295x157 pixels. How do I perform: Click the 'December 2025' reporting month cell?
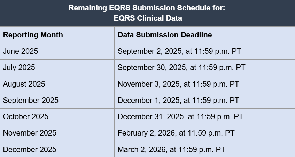click(x=30, y=150)
